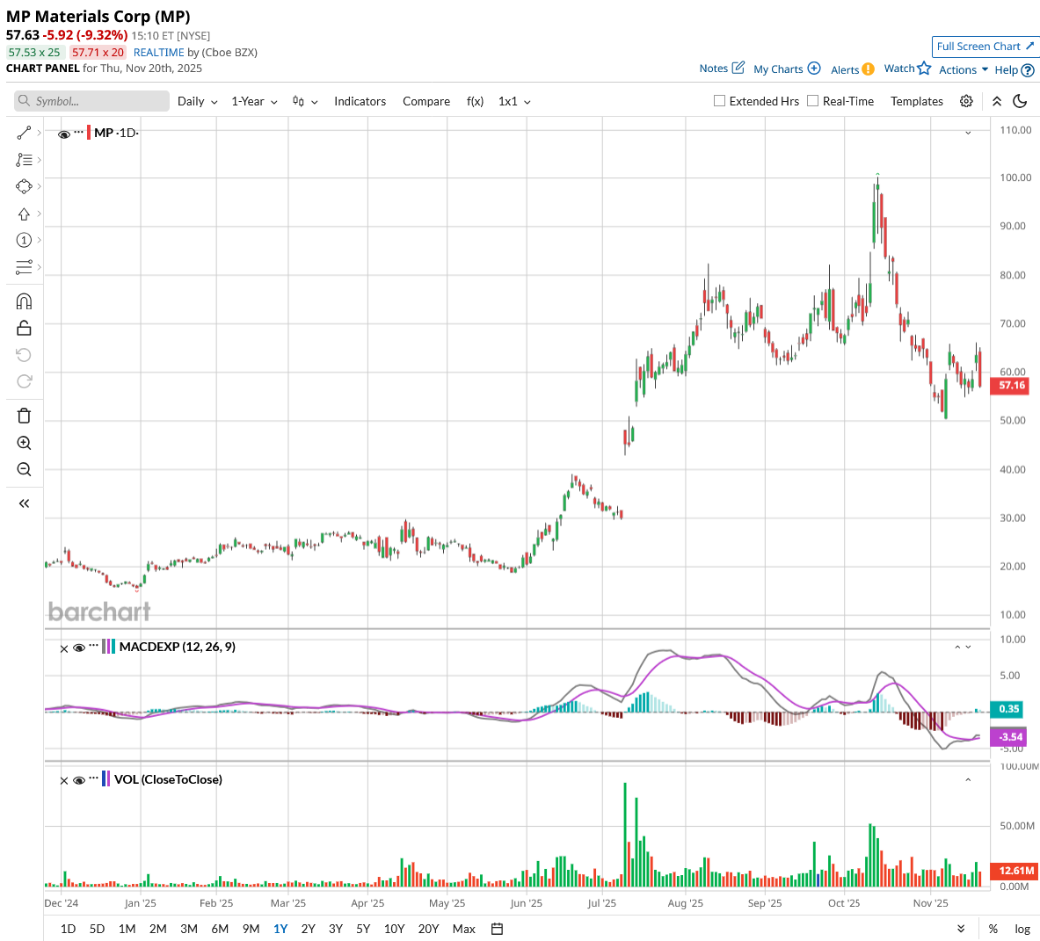The width and height of the screenshot is (1040, 941).
Task: Hide the VOL indicator eye icon
Action: click(x=79, y=780)
